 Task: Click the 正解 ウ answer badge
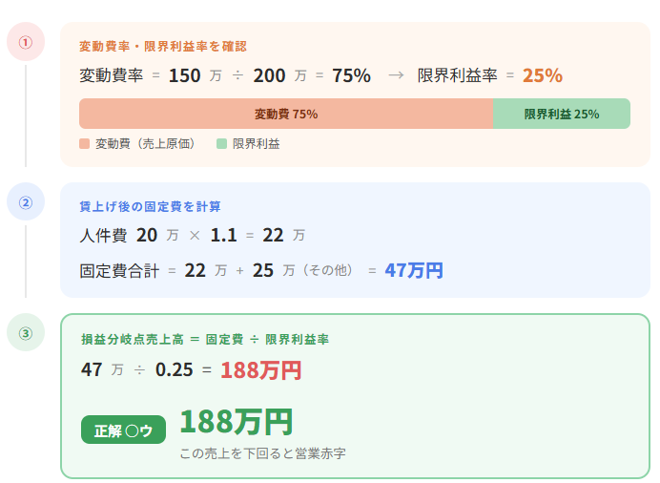coord(123,430)
